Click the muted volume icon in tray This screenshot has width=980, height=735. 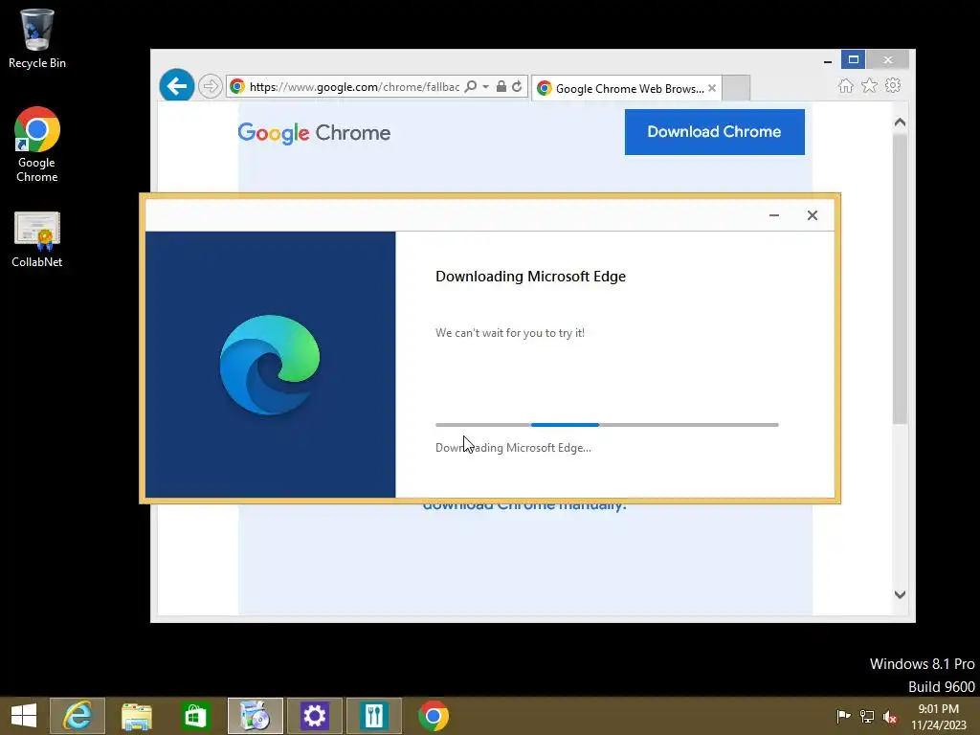(890, 716)
